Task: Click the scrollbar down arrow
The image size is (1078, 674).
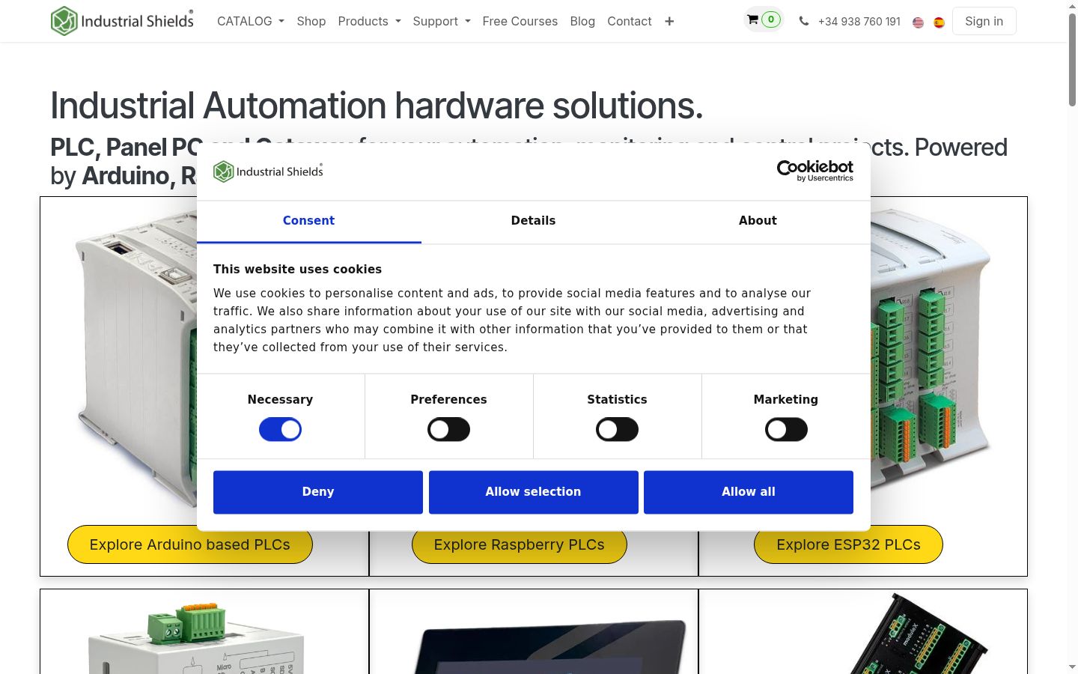Action: click(x=1072, y=667)
